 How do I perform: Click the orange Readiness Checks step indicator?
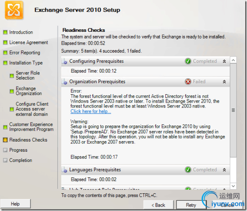tap(5, 140)
